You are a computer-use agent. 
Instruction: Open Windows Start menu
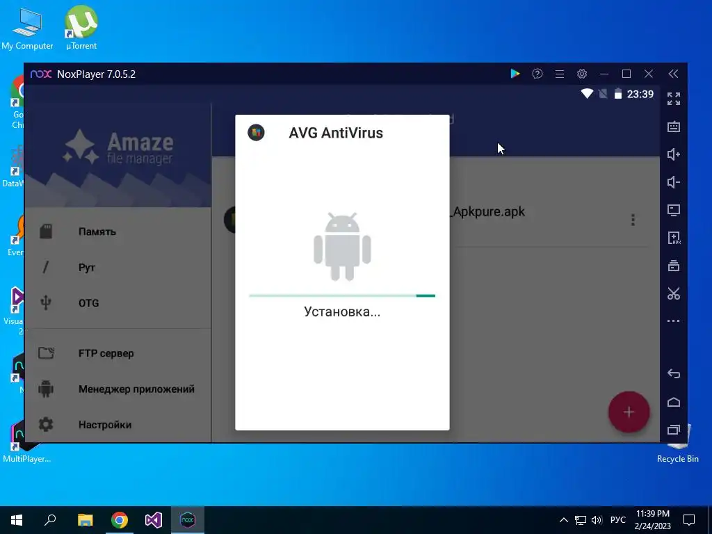click(17, 520)
